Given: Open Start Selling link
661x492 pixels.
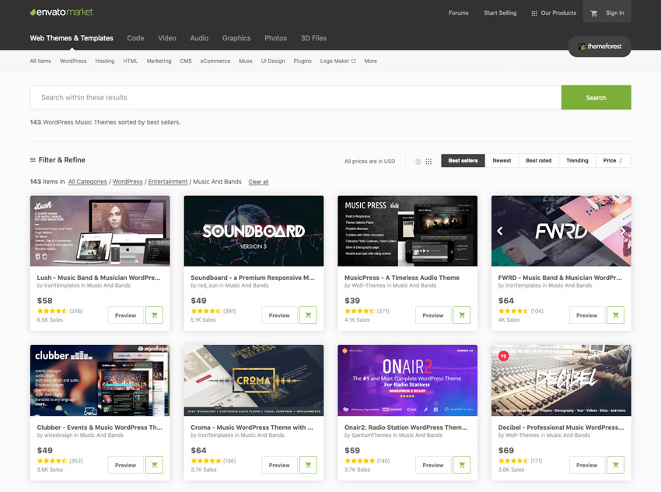Looking at the screenshot, I should click(x=500, y=13).
